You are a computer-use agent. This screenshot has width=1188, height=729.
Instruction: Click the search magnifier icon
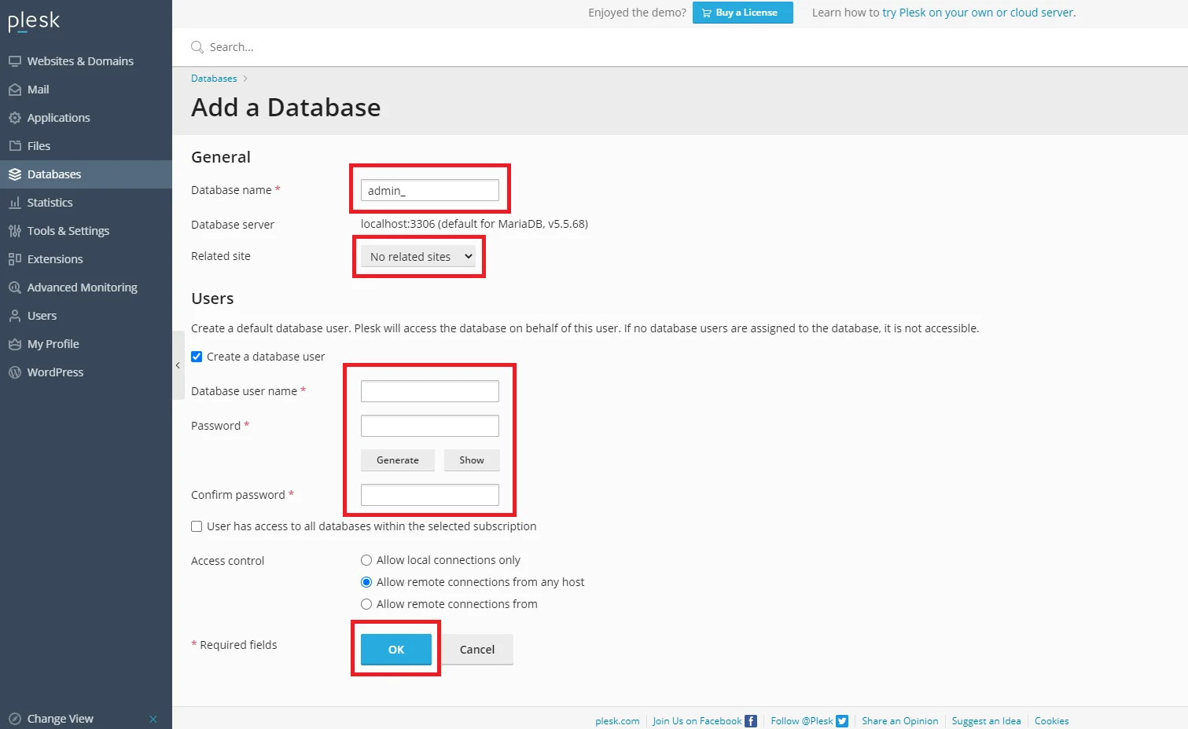[197, 47]
